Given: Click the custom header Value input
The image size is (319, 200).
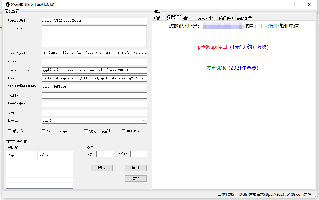Looking at the screenshot, I should click(138, 154).
